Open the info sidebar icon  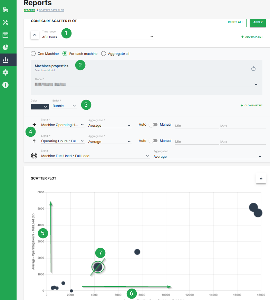pyautogui.click(x=6, y=85)
